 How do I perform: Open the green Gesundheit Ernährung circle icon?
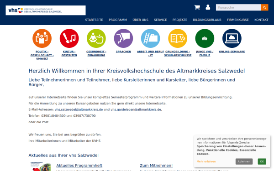click(96, 38)
